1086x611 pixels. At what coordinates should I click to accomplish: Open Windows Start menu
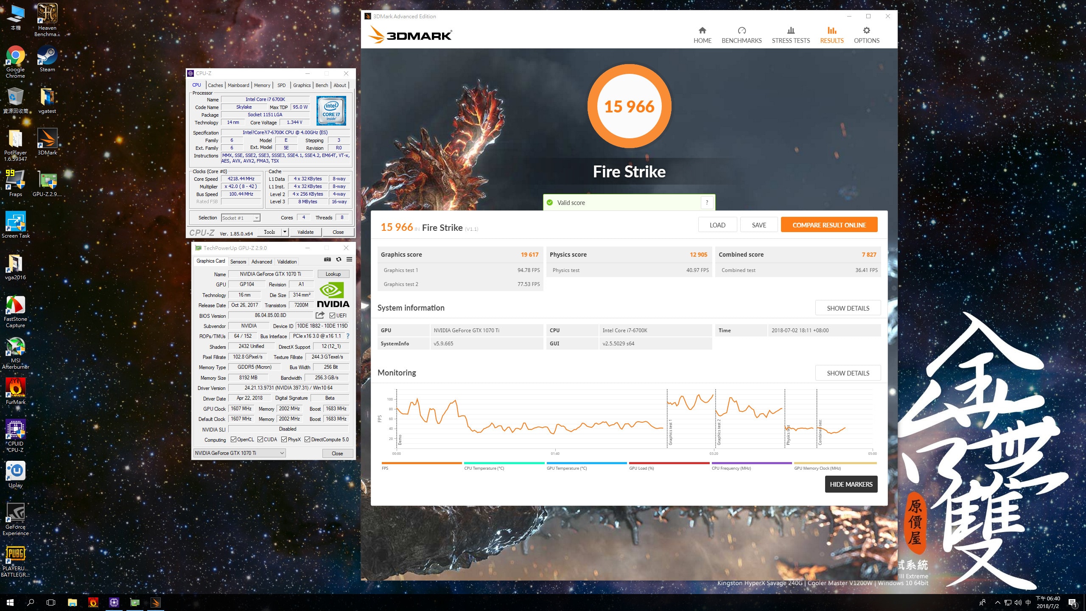point(10,603)
